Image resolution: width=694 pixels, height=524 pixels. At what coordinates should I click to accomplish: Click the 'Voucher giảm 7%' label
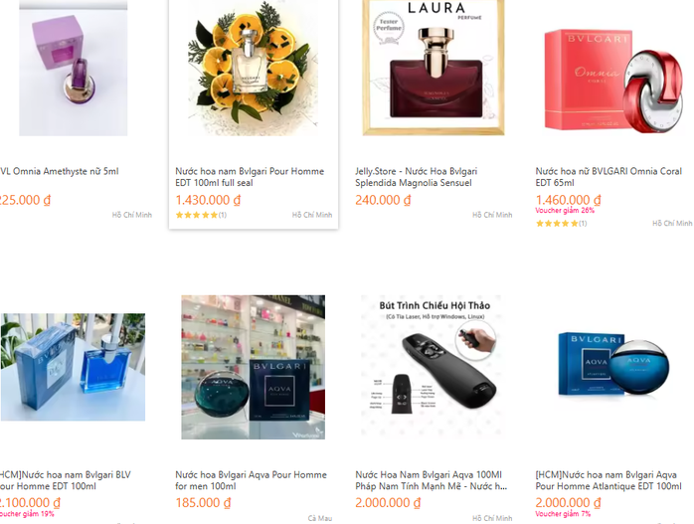[x=563, y=514]
